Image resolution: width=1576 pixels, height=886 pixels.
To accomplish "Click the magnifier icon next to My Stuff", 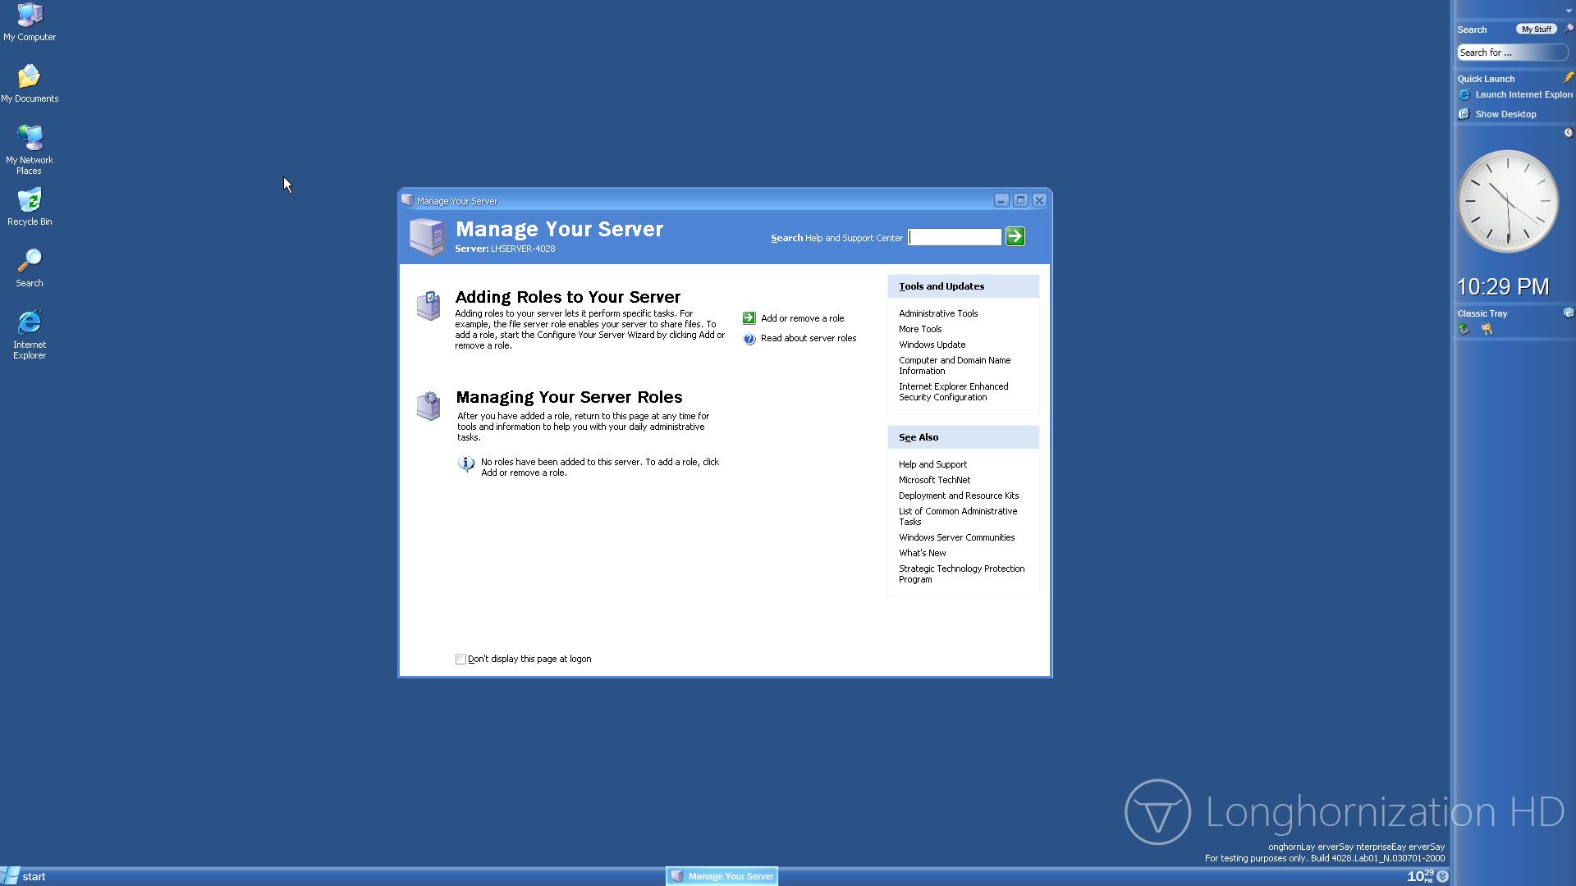I will click(1568, 29).
